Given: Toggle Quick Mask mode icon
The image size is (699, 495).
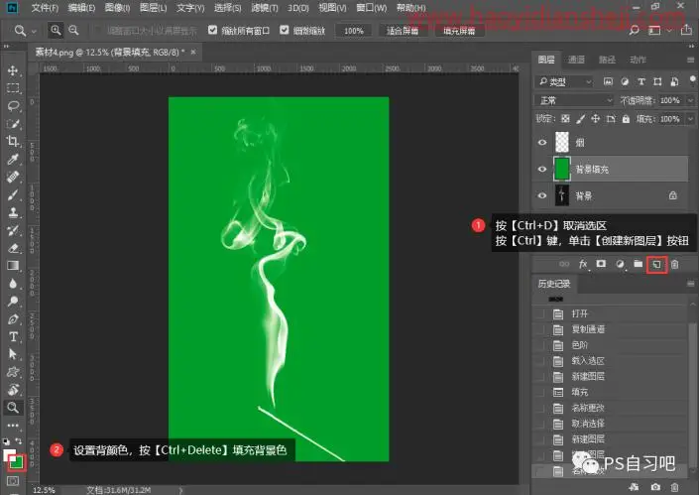Looking at the screenshot, I should (13, 481).
